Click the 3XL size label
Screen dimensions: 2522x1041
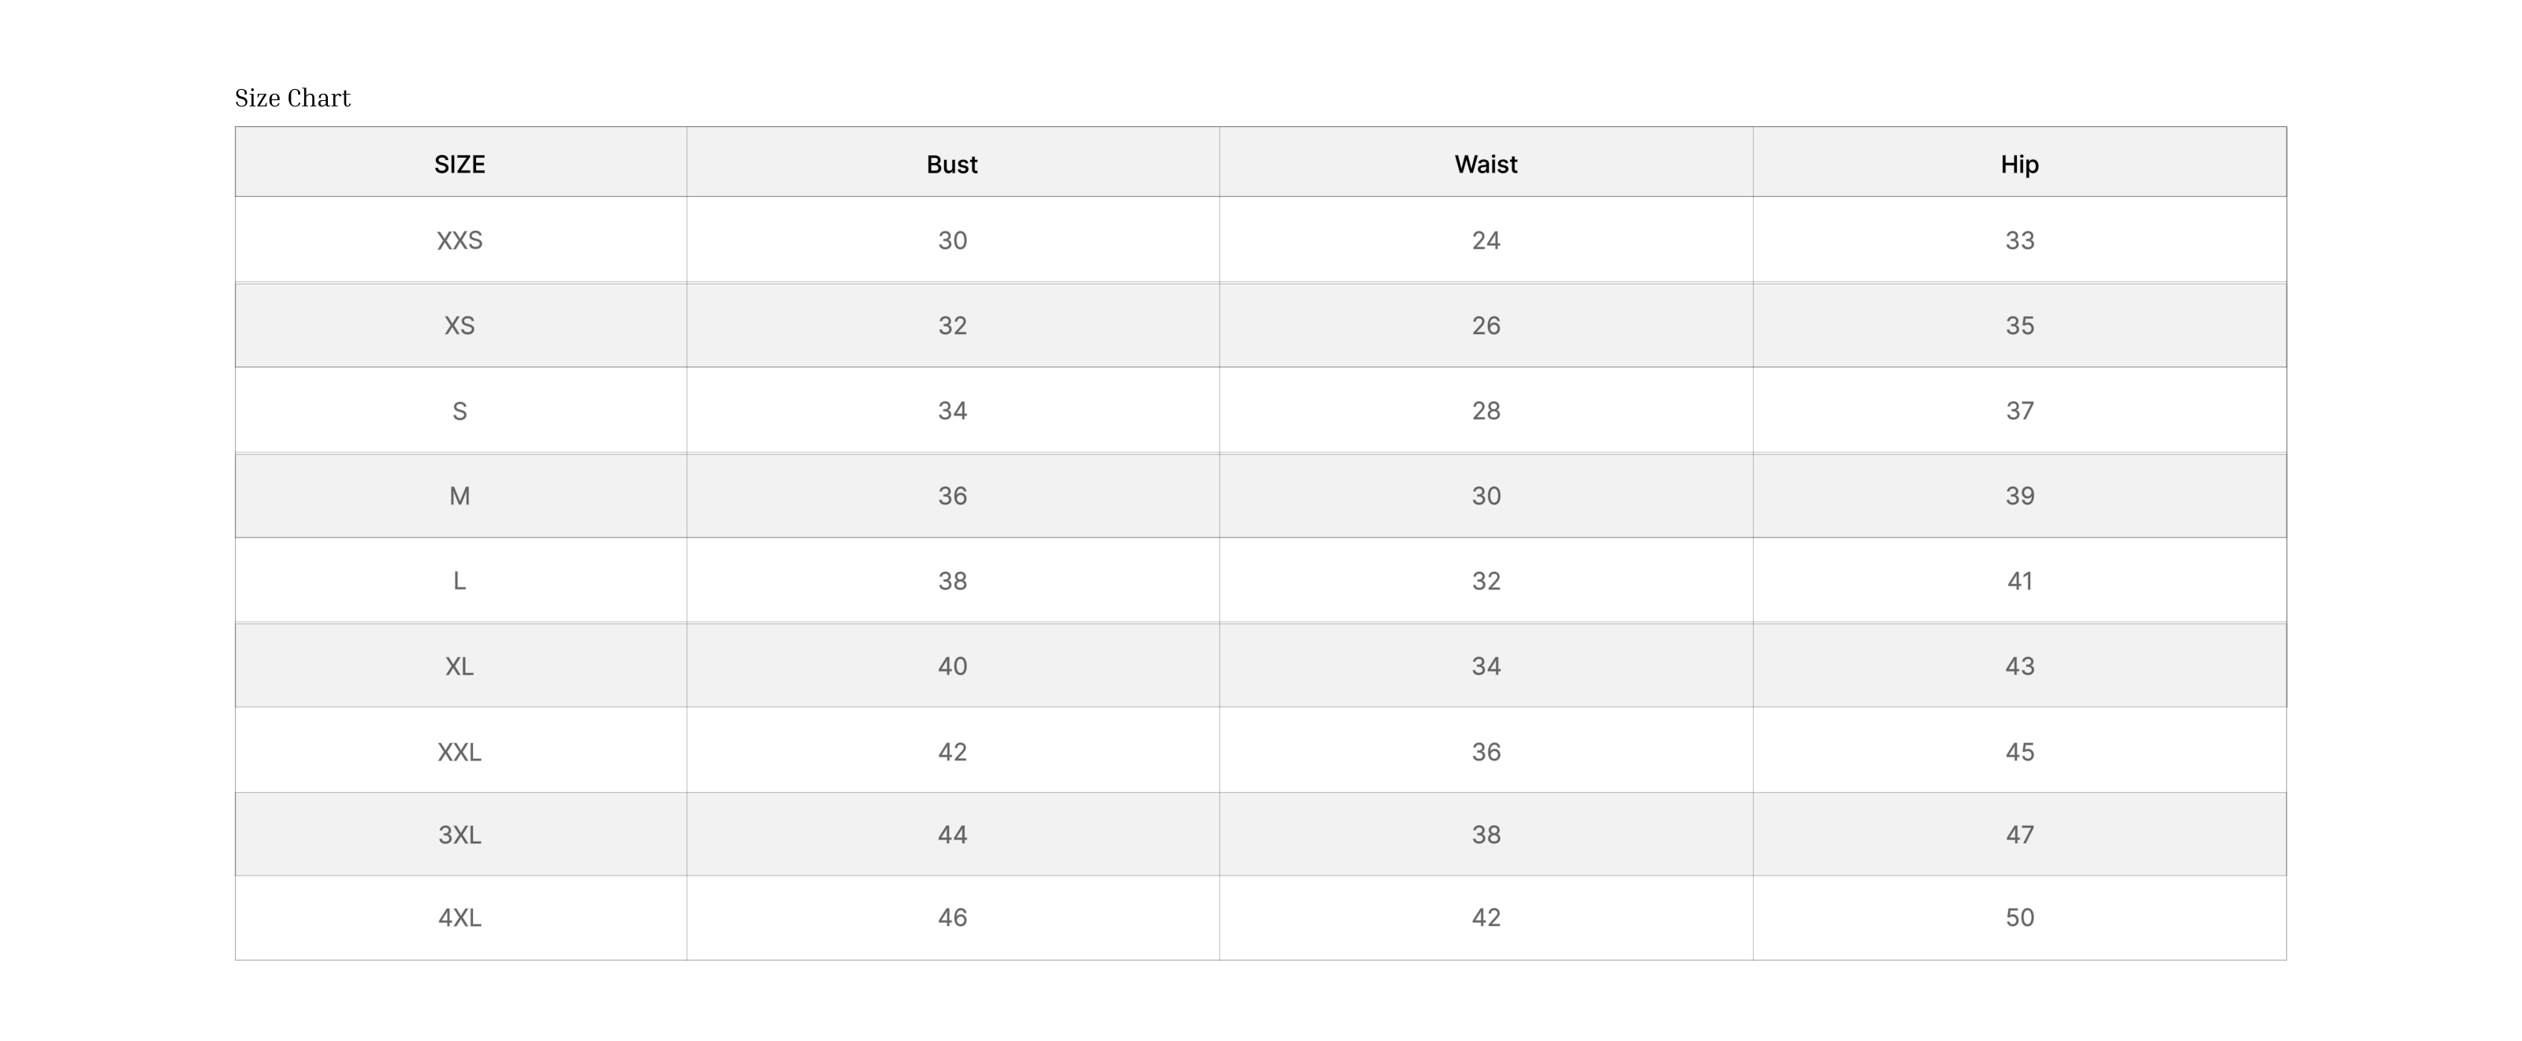[459, 835]
